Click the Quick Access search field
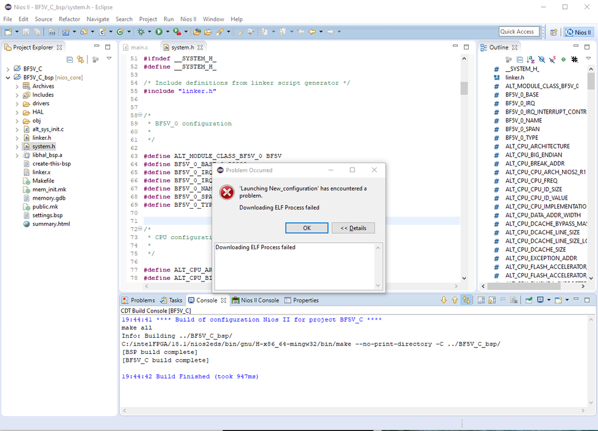Viewport: 598px width, 431px height. click(518, 32)
